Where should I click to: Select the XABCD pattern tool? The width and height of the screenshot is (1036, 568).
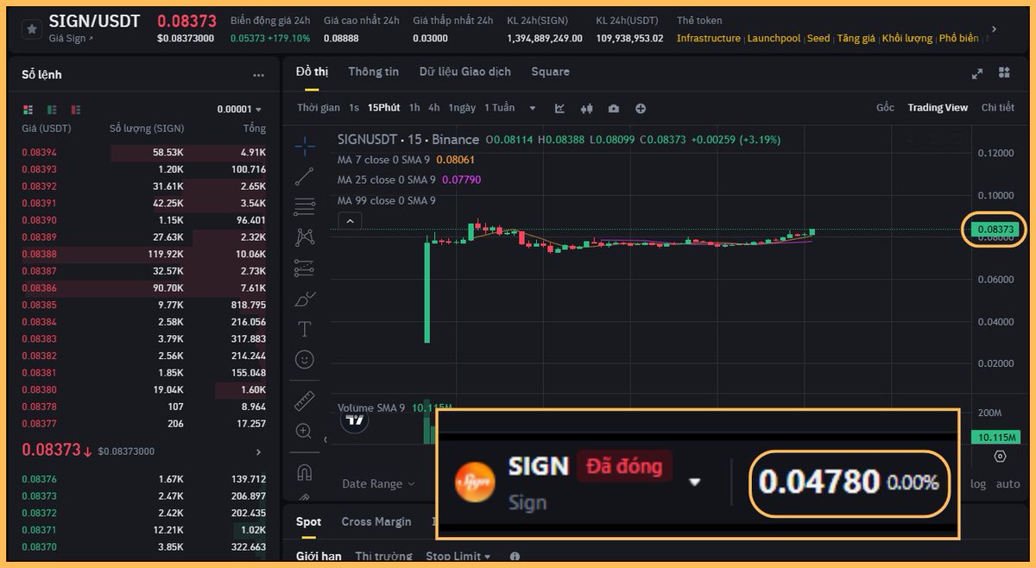pos(305,237)
